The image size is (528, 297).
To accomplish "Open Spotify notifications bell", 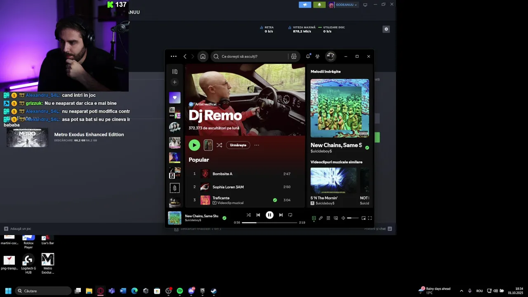I will coord(308,57).
